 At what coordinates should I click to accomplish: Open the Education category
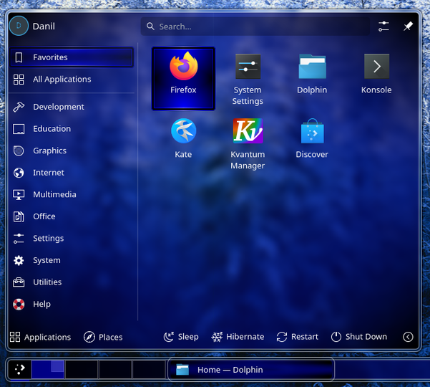pyautogui.click(x=72, y=129)
